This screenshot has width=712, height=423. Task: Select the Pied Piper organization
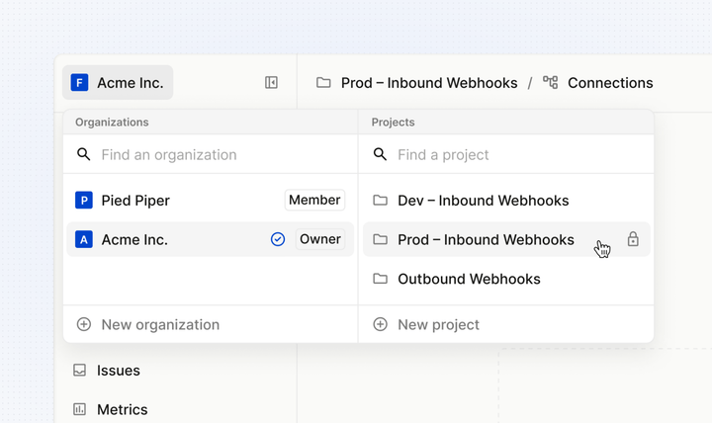135,201
